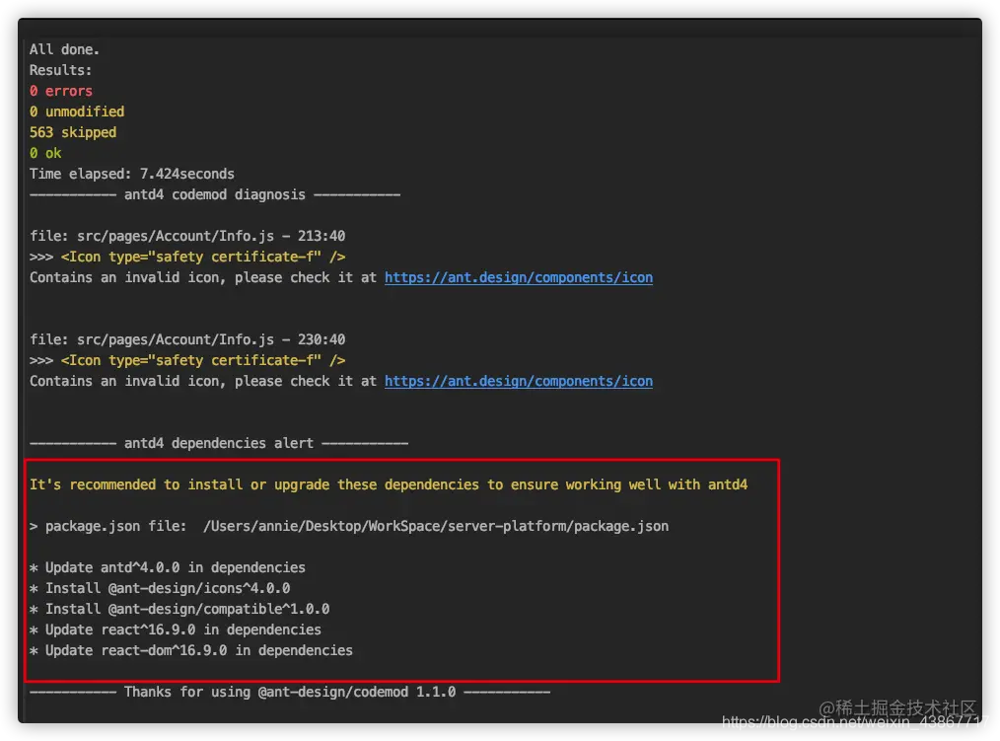Click the 'antd4 dependencies alert' header
This screenshot has height=741, width=1000.
(x=219, y=443)
